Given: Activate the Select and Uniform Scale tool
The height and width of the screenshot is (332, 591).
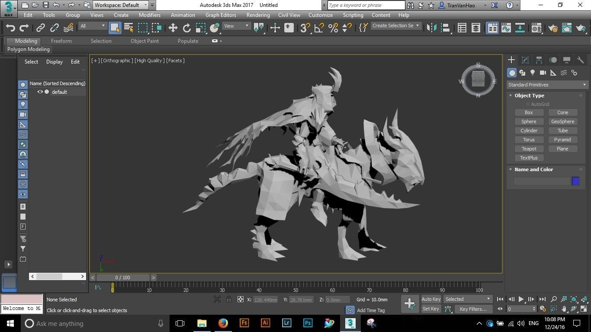Looking at the screenshot, I should click(x=200, y=28).
